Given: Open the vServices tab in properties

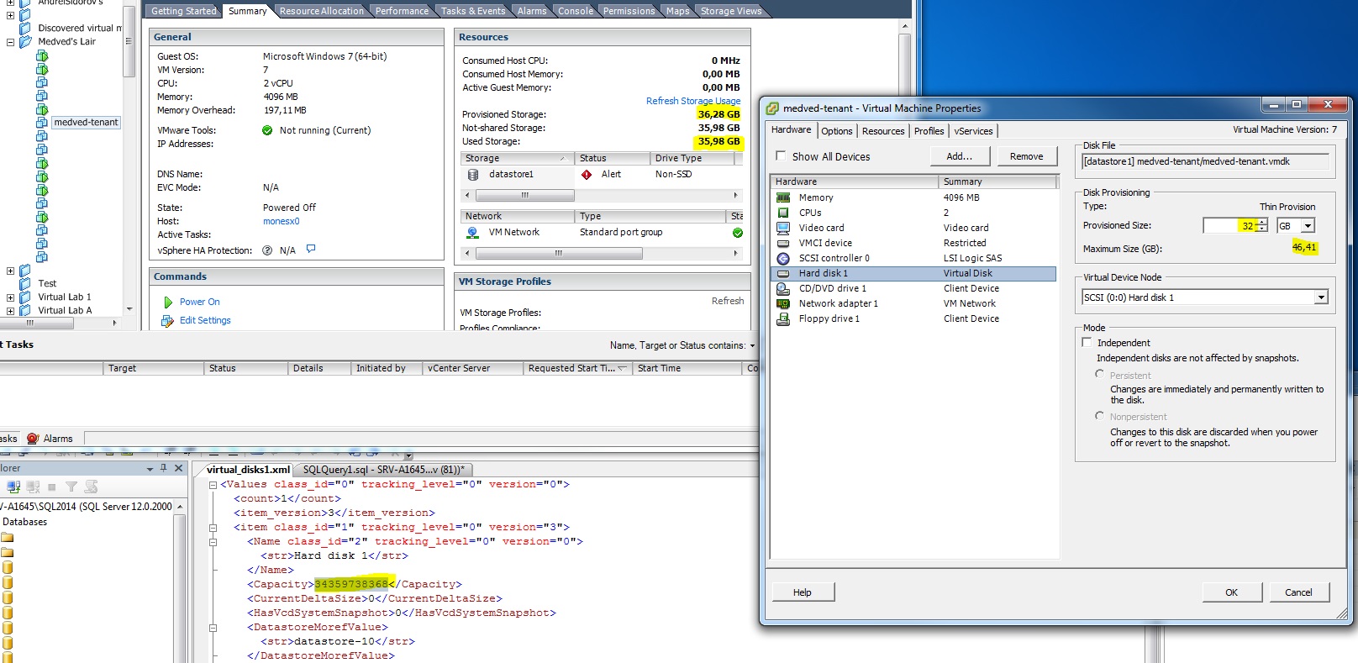Looking at the screenshot, I should (974, 131).
